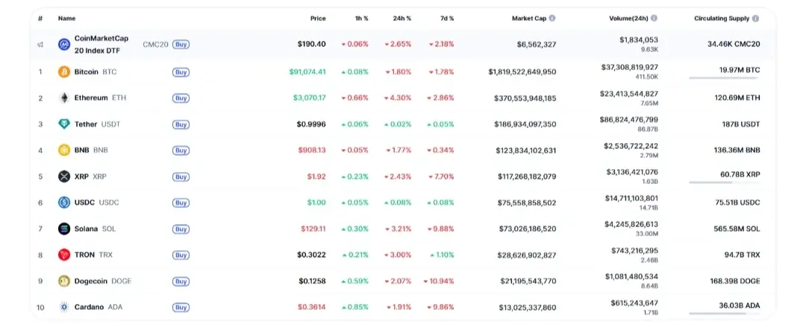
Task: Click the XRP logo icon
Action: coord(64,177)
